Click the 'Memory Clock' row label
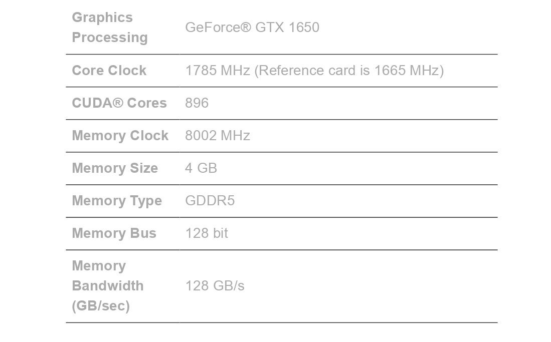 (x=120, y=136)
